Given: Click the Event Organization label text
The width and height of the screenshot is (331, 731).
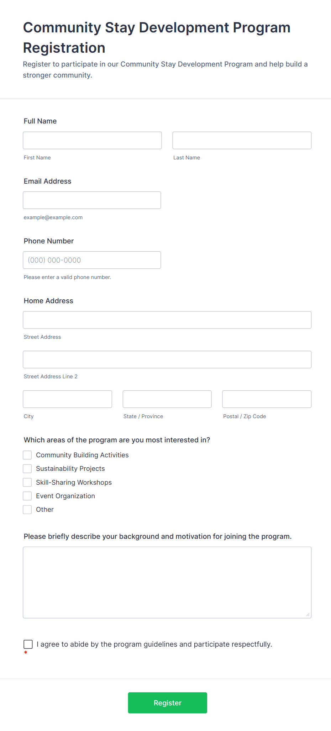Looking at the screenshot, I should tap(65, 496).
